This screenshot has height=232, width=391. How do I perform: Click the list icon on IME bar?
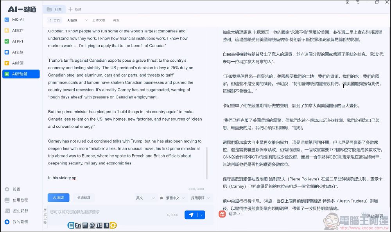click(85, 225)
